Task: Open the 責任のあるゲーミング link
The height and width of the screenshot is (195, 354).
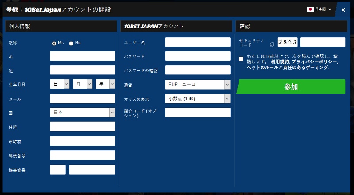Action: click(305, 67)
